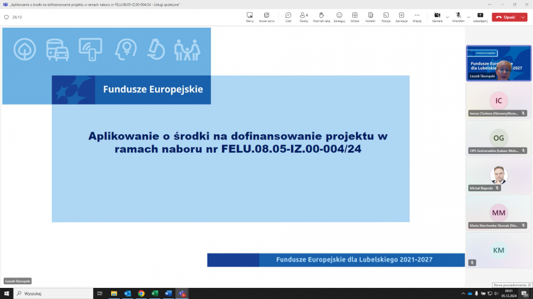
Task: Select OPS Gościeradów participant tile
Action: pyautogui.click(x=498, y=138)
